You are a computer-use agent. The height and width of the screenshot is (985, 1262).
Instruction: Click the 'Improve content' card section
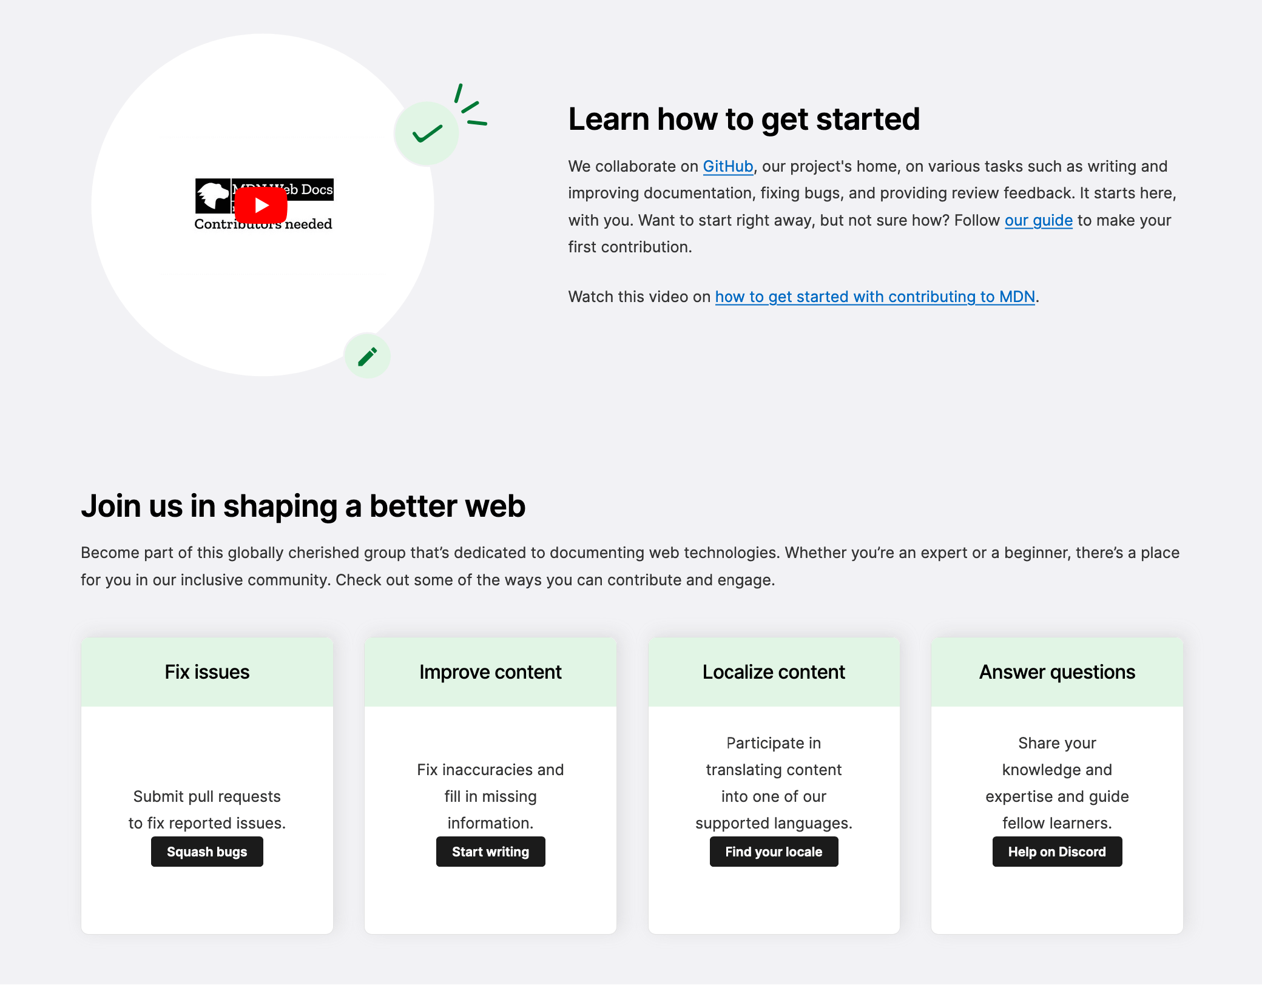pyautogui.click(x=490, y=783)
